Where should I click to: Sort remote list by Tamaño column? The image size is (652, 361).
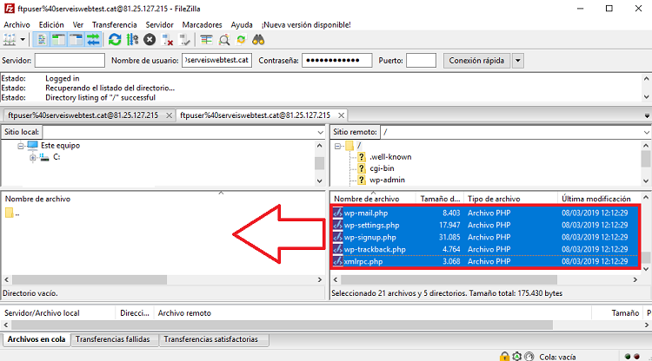440,199
